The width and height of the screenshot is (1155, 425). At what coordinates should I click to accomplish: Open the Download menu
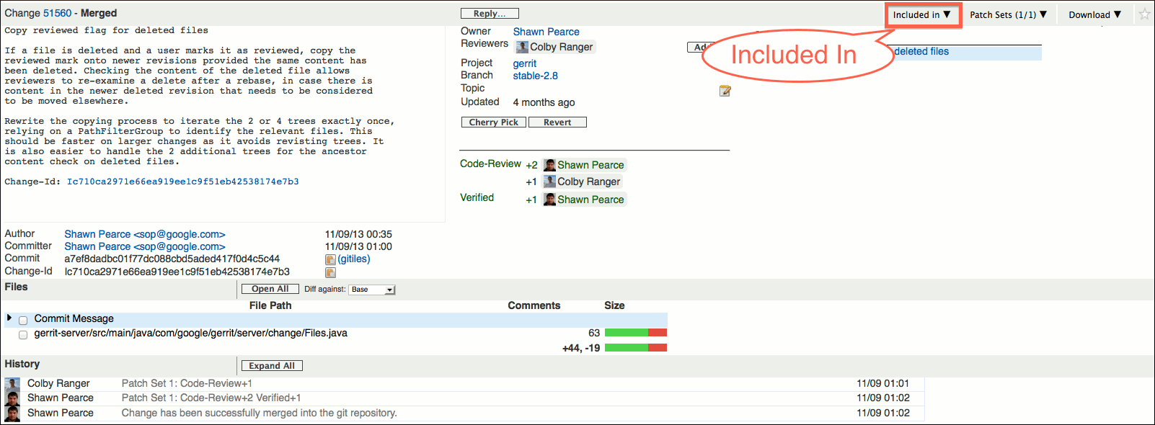click(x=1094, y=14)
